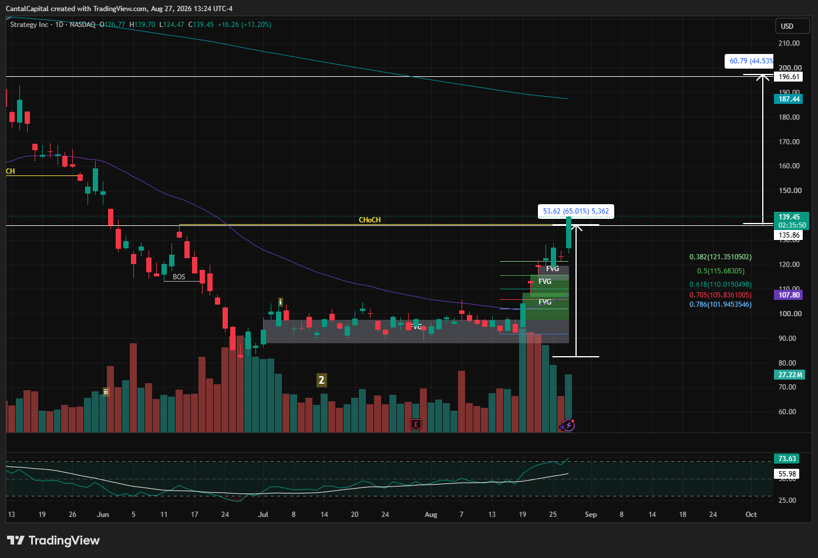Viewport: 818px width, 558px height.
Task: Click the TradingView logo
Action: [x=53, y=540]
